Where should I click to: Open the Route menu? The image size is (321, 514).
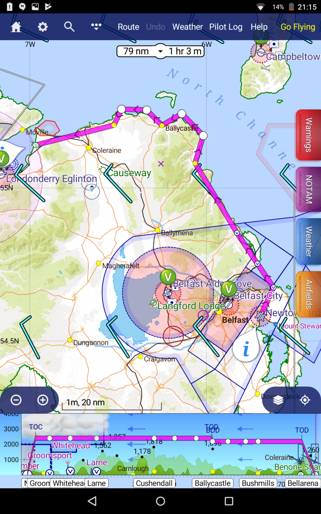(128, 27)
